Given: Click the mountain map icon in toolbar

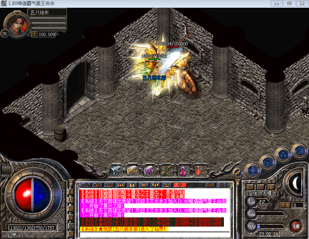Looking at the screenshot, I should coord(85,185).
